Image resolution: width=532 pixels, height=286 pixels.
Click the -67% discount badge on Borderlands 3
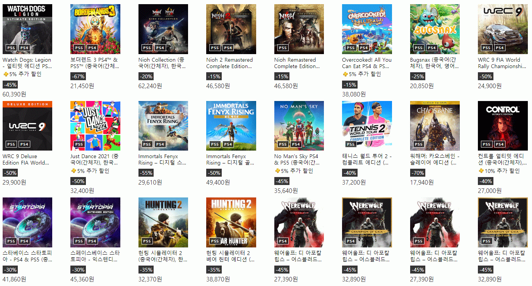coord(78,76)
